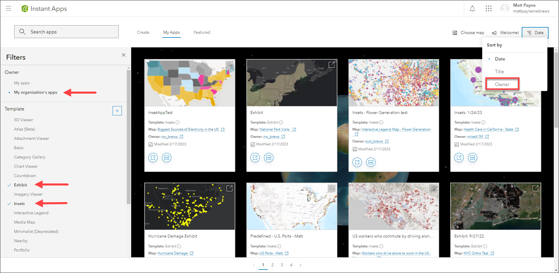Open the notifications bell

click(472, 9)
